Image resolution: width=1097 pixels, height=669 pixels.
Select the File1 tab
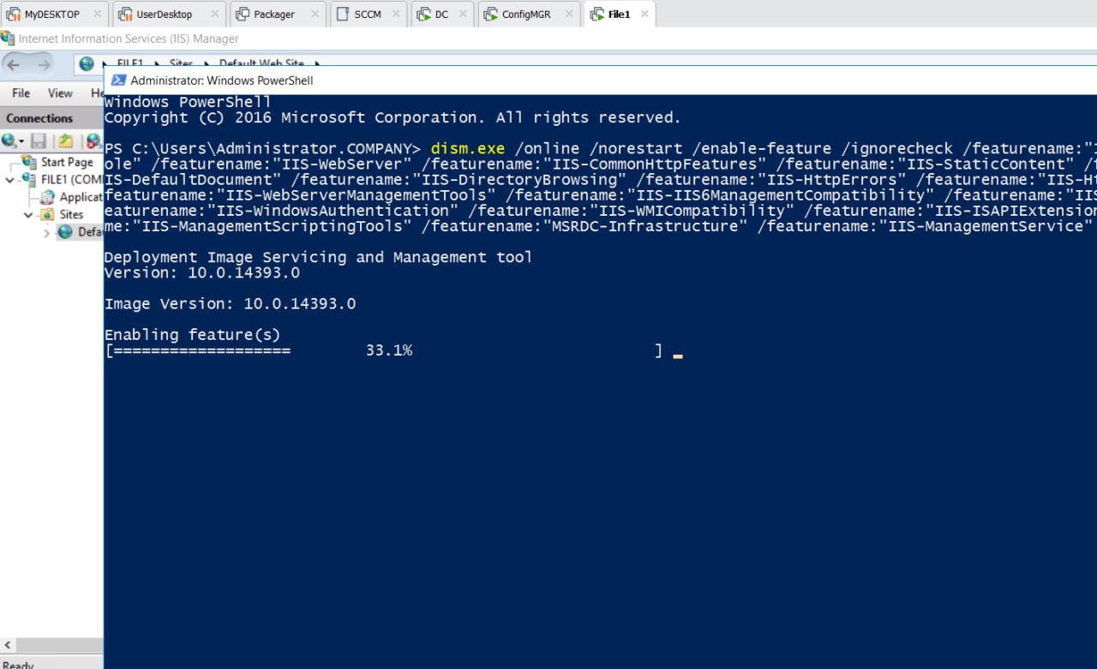coord(619,15)
